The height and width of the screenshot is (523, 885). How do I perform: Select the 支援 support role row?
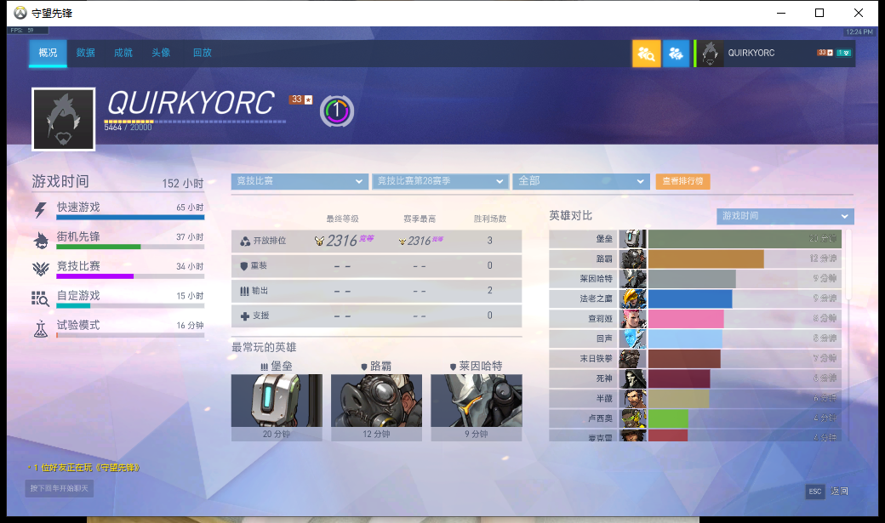tap(376, 316)
